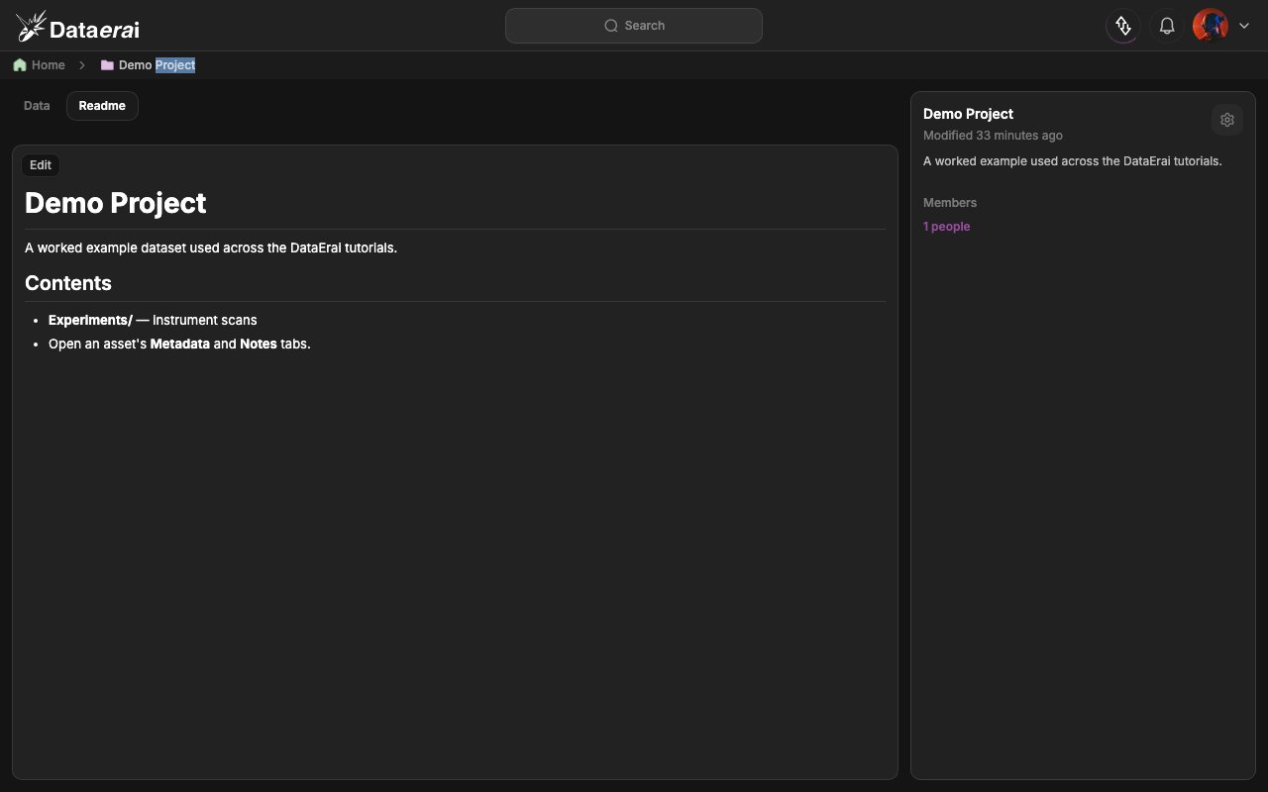Open the notifications bell
Image resolution: width=1268 pixels, height=792 pixels.
coord(1167,26)
